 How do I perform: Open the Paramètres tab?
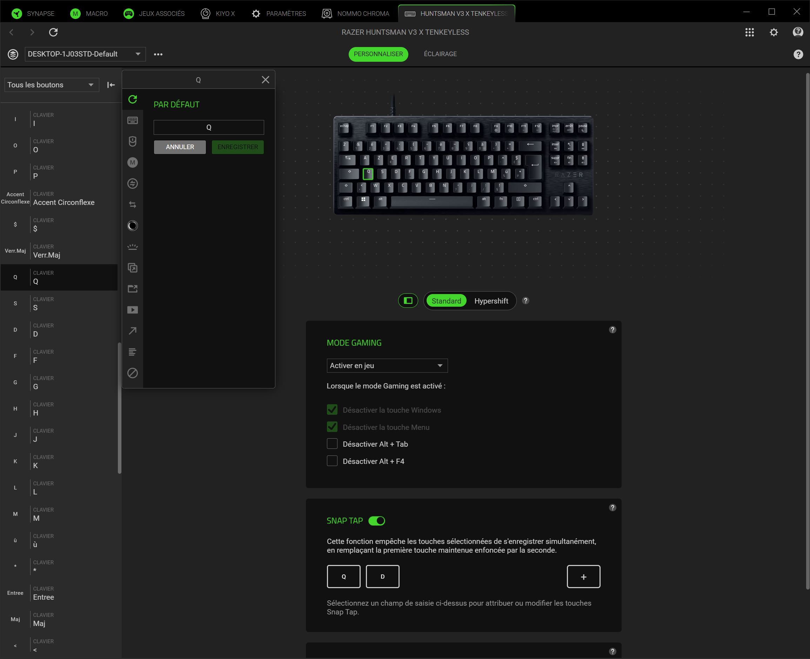(279, 14)
